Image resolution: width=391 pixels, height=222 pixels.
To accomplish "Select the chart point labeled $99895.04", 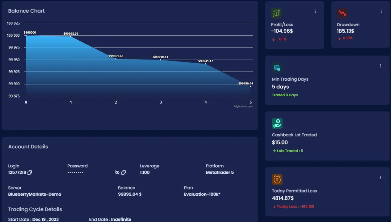I will 250,86.
